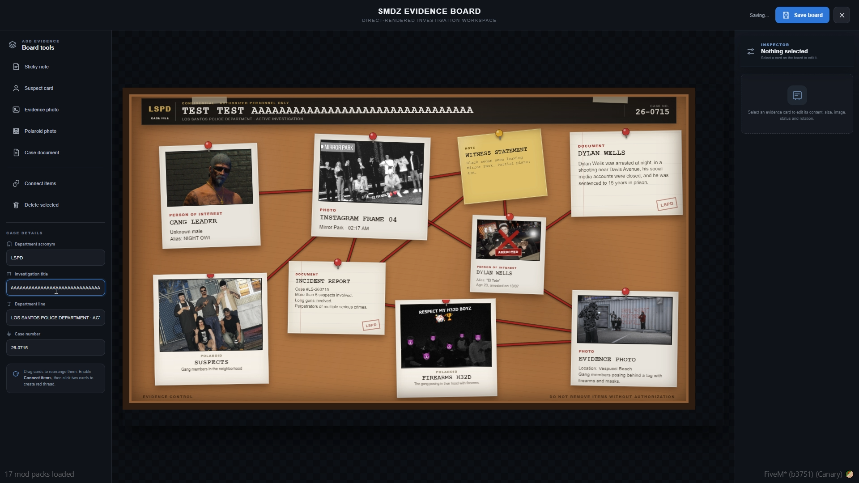The height and width of the screenshot is (483, 859).
Task: Select the Sticky note tool icon
Action: click(16, 67)
